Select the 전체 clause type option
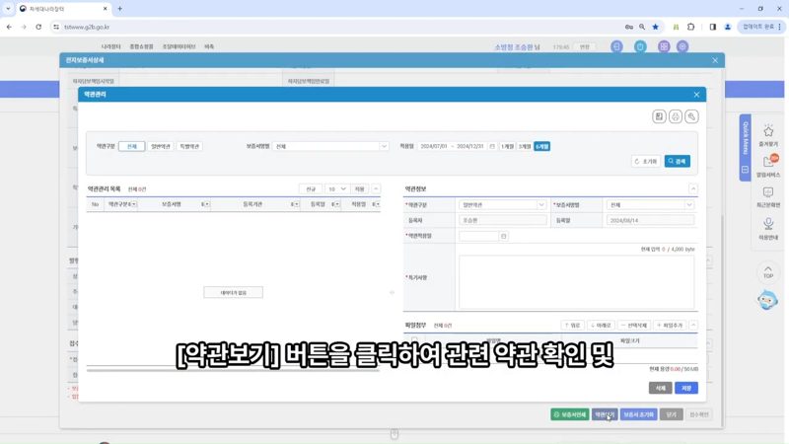 [x=132, y=146]
